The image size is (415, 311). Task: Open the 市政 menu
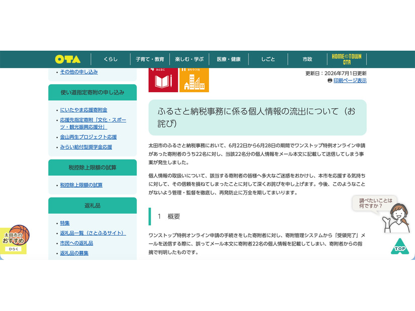click(x=307, y=59)
